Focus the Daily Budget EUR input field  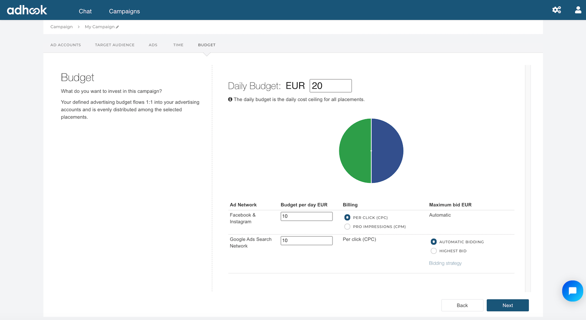pos(331,86)
